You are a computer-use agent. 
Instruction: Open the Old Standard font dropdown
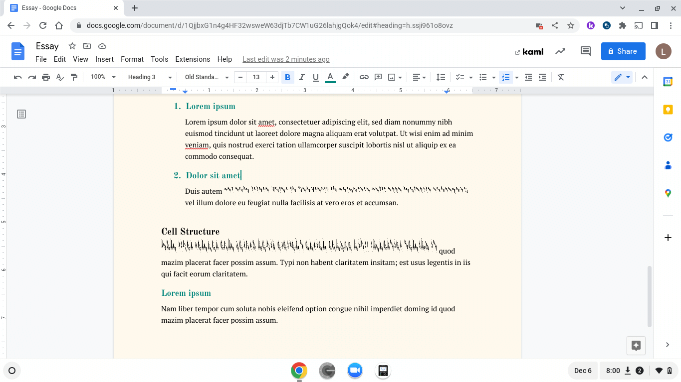pyautogui.click(x=207, y=77)
